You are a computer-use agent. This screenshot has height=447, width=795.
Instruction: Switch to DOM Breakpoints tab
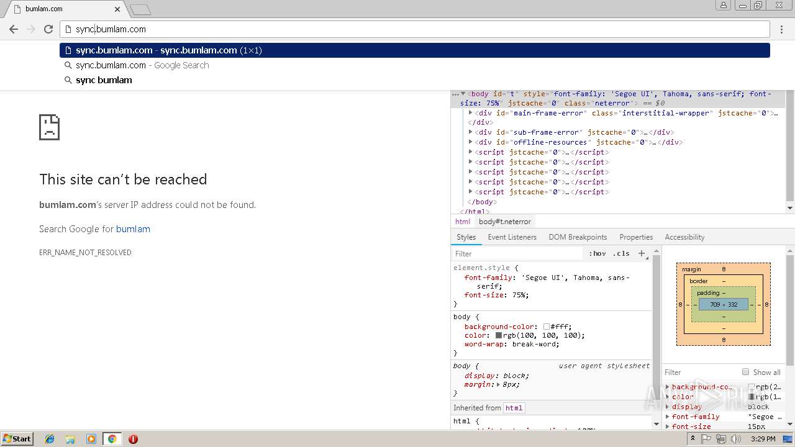(578, 237)
